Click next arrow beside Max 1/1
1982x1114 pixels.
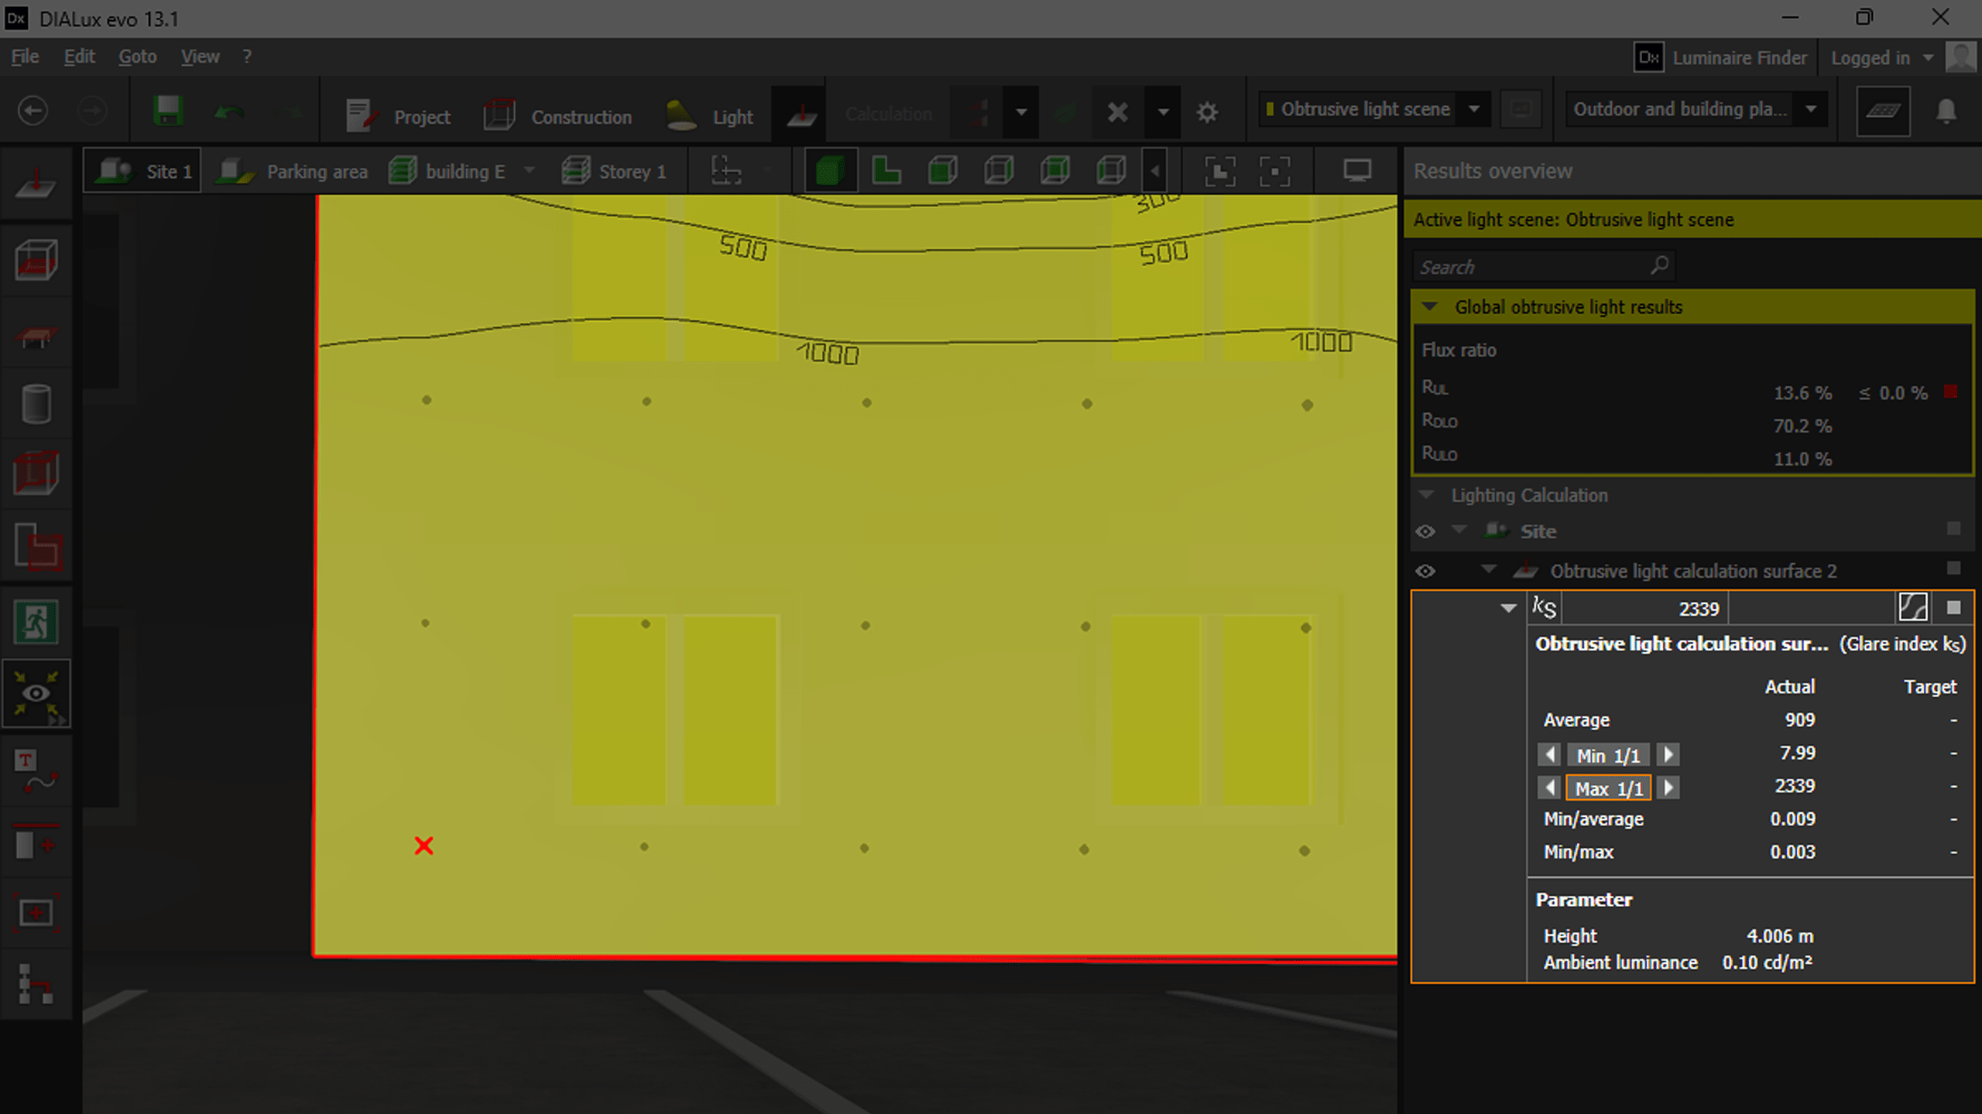pyautogui.click(x=1668, y=788)
